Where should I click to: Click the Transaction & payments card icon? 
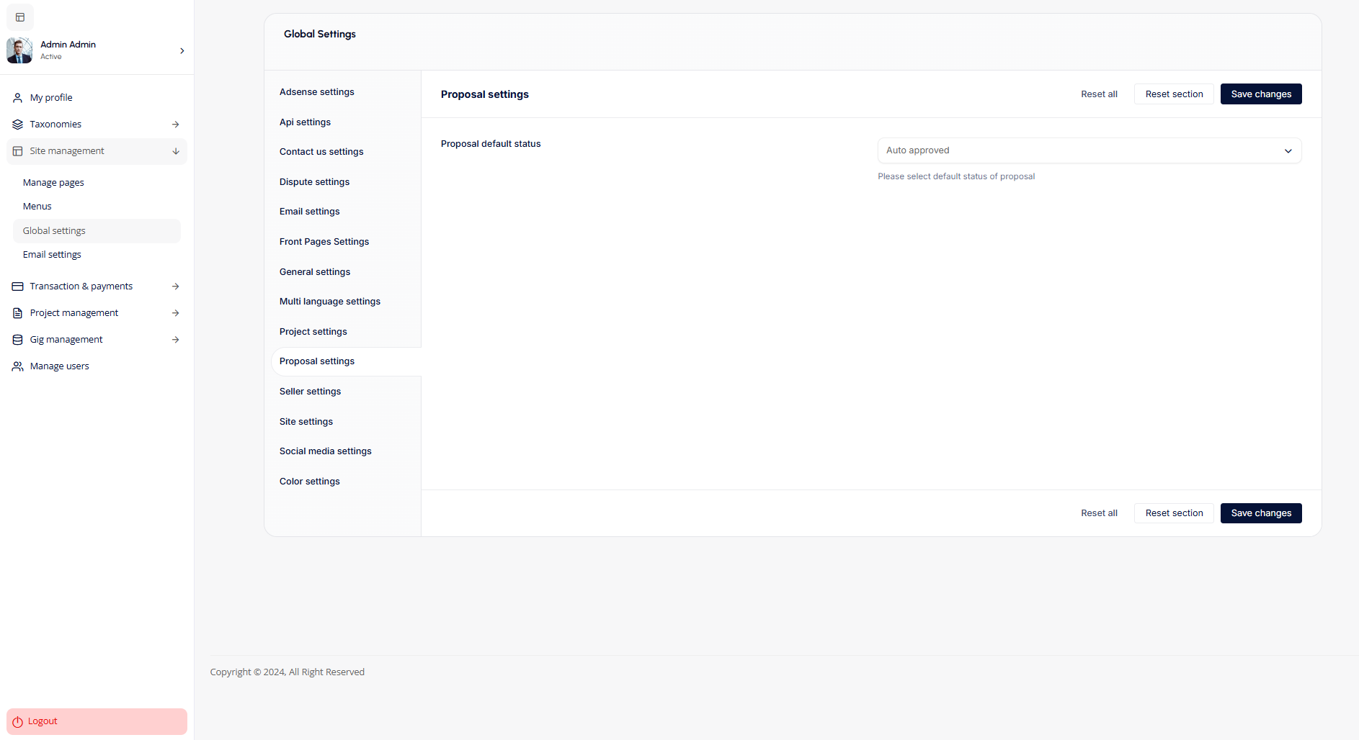18,286
